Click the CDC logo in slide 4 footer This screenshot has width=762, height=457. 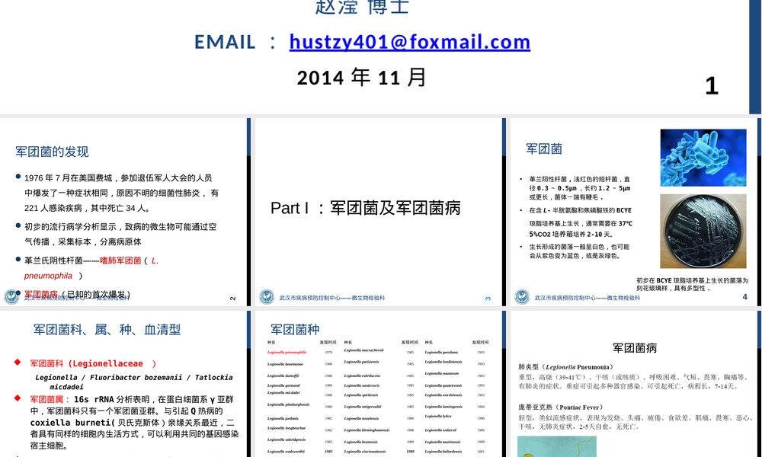pyautogui.click(x=522, y=297)
